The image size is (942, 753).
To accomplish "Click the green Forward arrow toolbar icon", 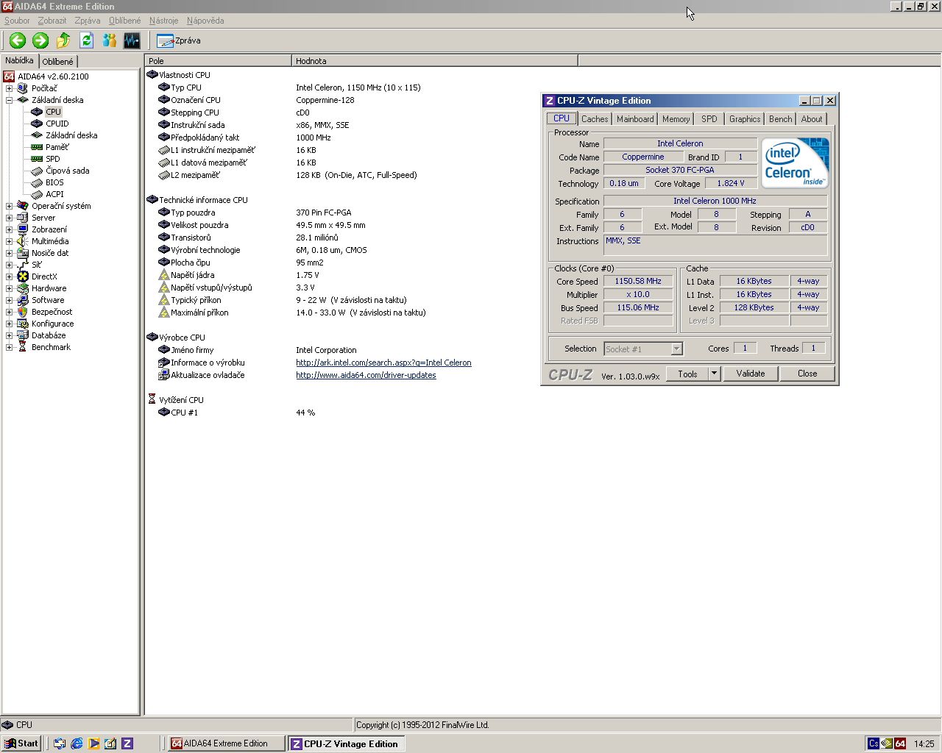I will pos(40,40).
